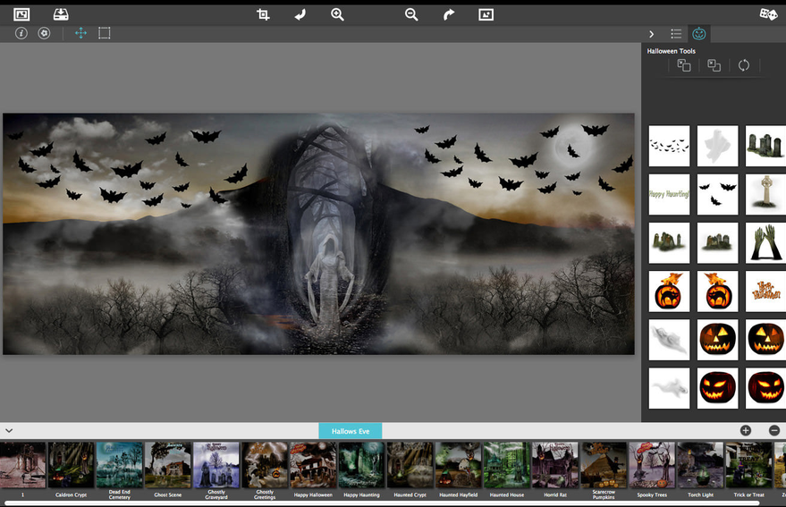Open an image with the top-left picture icon
This screenshot has height=507, width=786.
[21, 14]
